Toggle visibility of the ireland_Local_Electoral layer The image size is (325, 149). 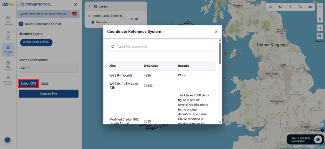136,19
